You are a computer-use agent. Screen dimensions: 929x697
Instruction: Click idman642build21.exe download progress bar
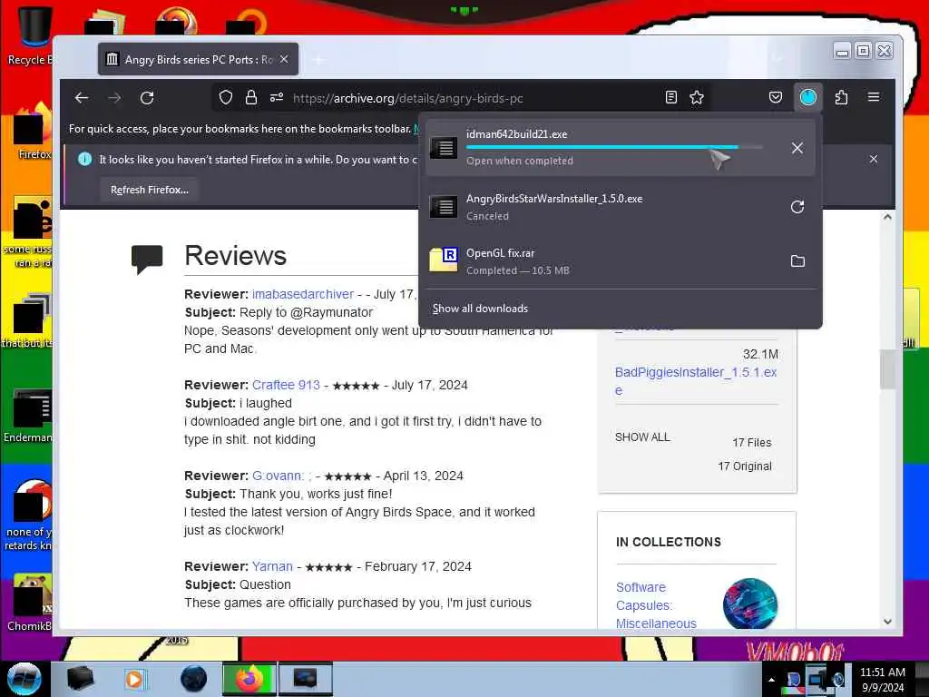(x=614, y=146)
